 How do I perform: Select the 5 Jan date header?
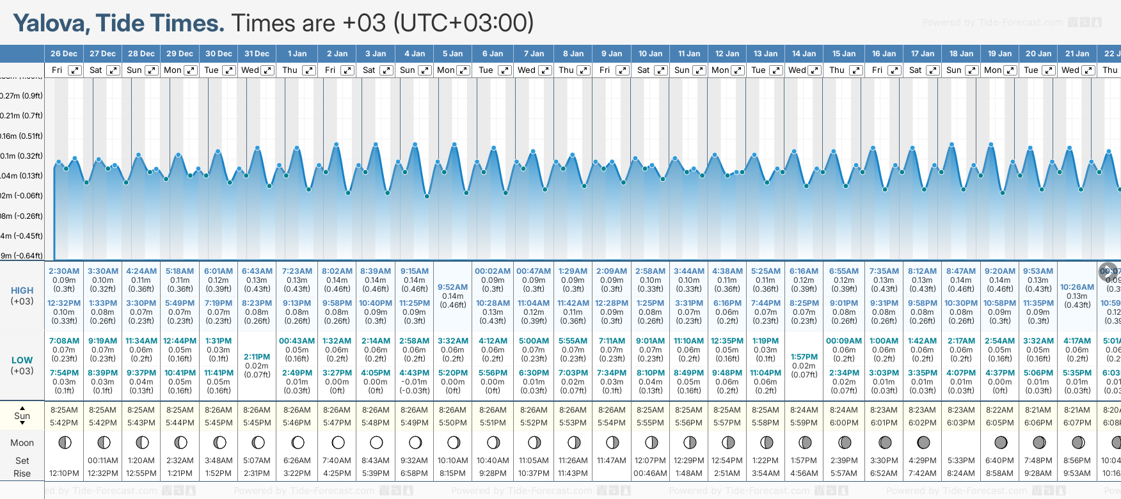tap(452, 54)
